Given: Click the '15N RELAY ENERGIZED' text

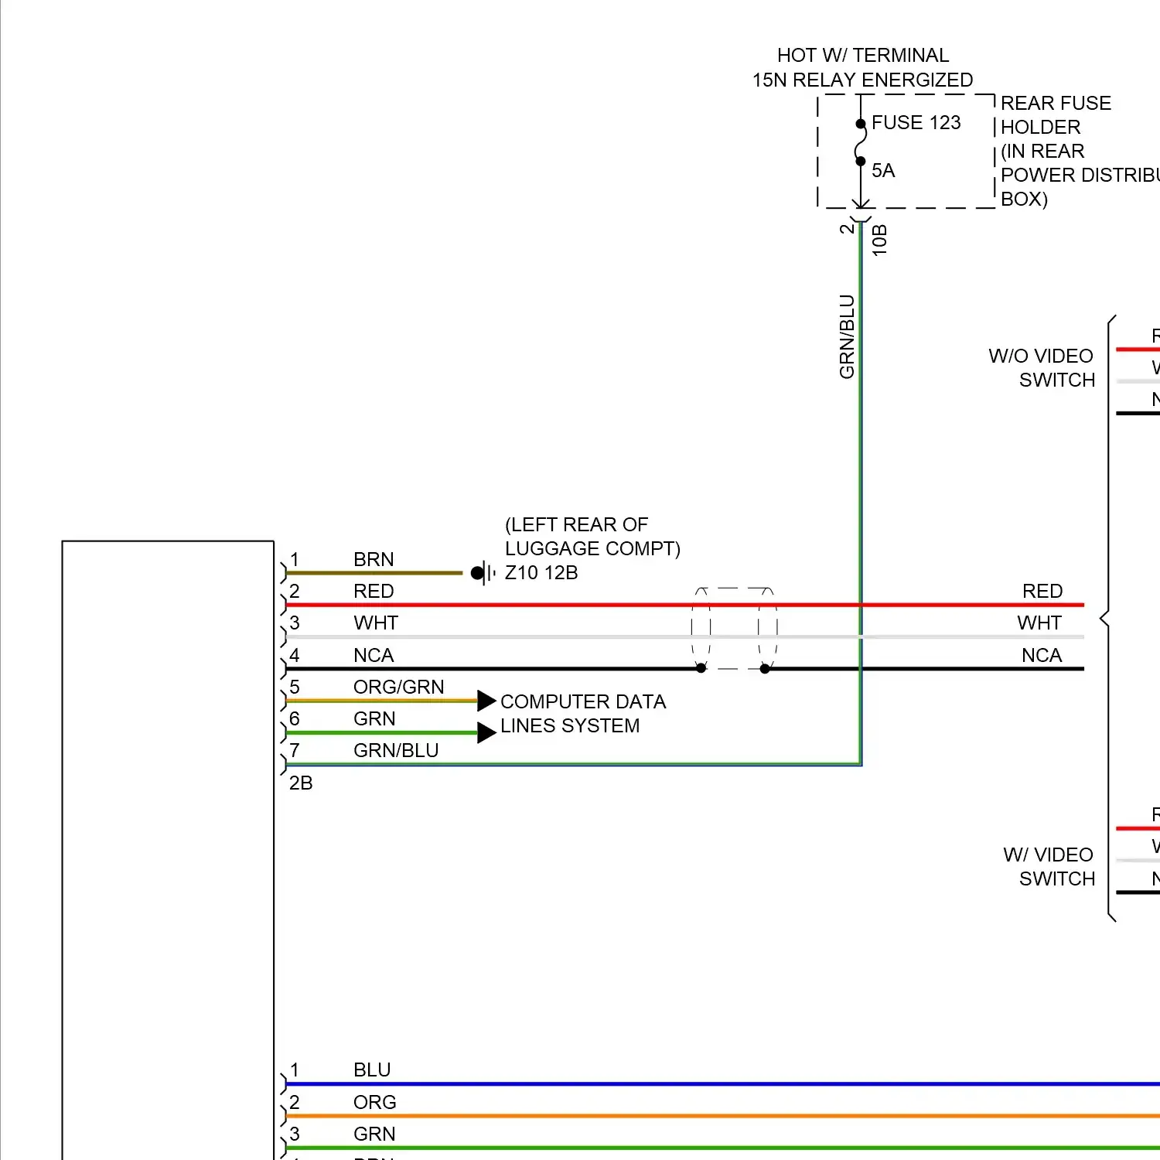Looking at the screenshot, I should pyautogui.click(x=862, y=80).
